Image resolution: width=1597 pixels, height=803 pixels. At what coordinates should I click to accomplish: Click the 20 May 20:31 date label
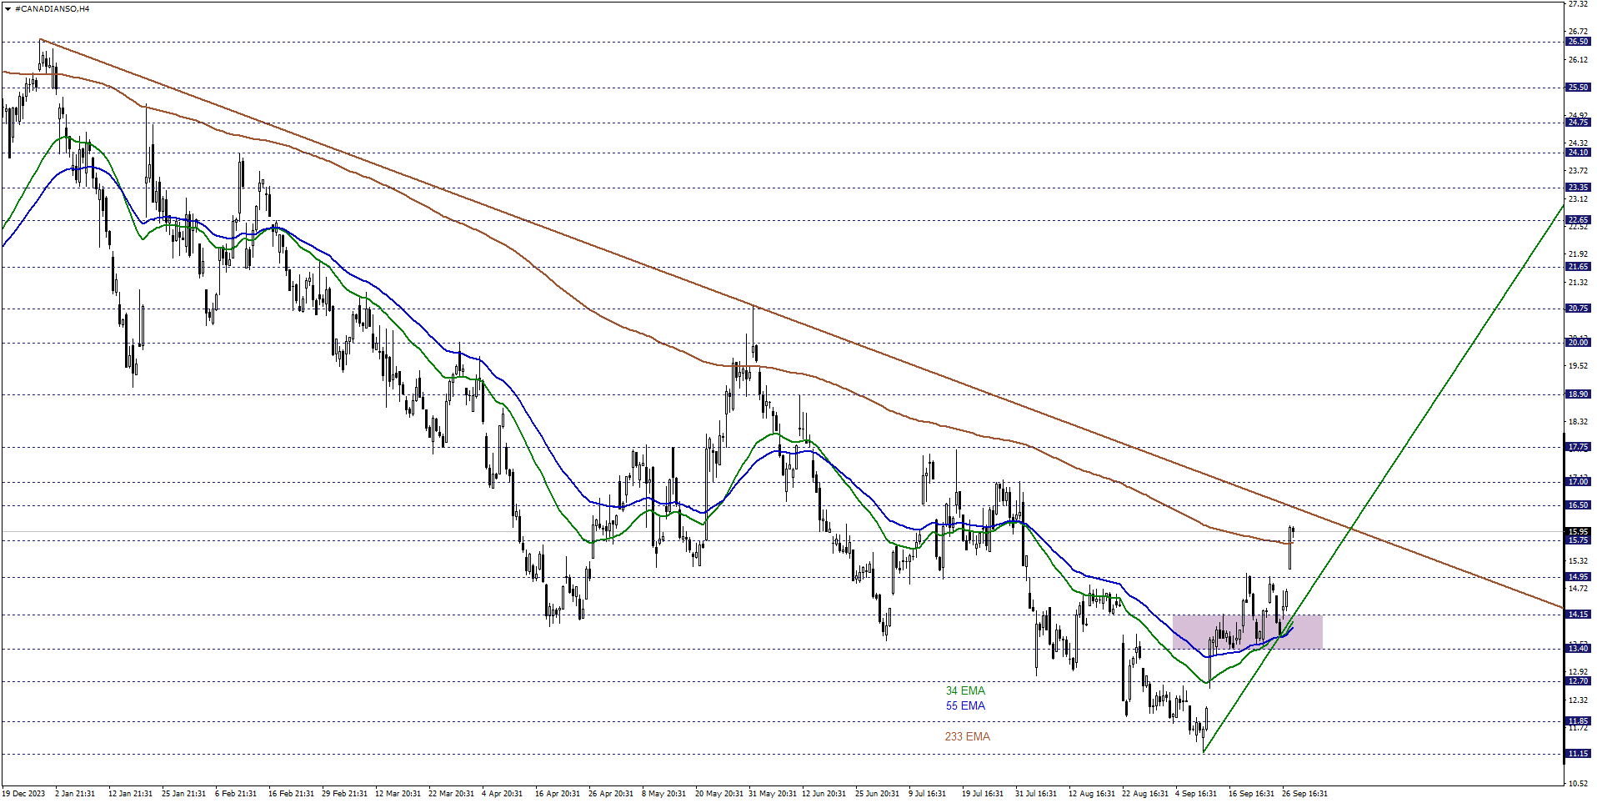pos(718,794)
